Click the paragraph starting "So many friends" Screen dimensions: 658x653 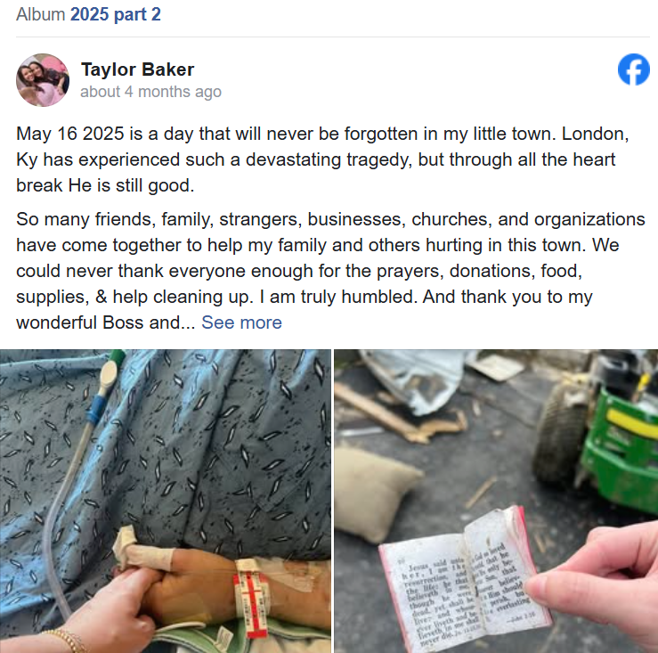pos(330,271)
